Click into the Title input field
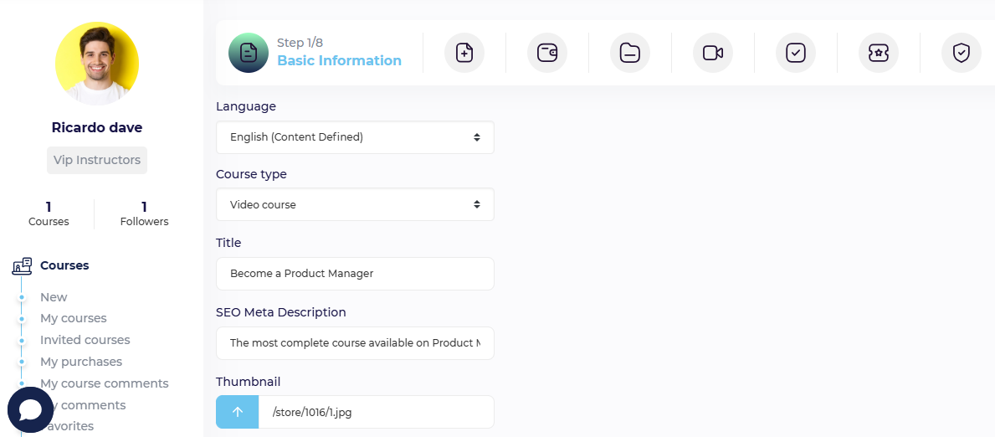The width and height of the screenshot is (995, 437). (x=355, y=274)
